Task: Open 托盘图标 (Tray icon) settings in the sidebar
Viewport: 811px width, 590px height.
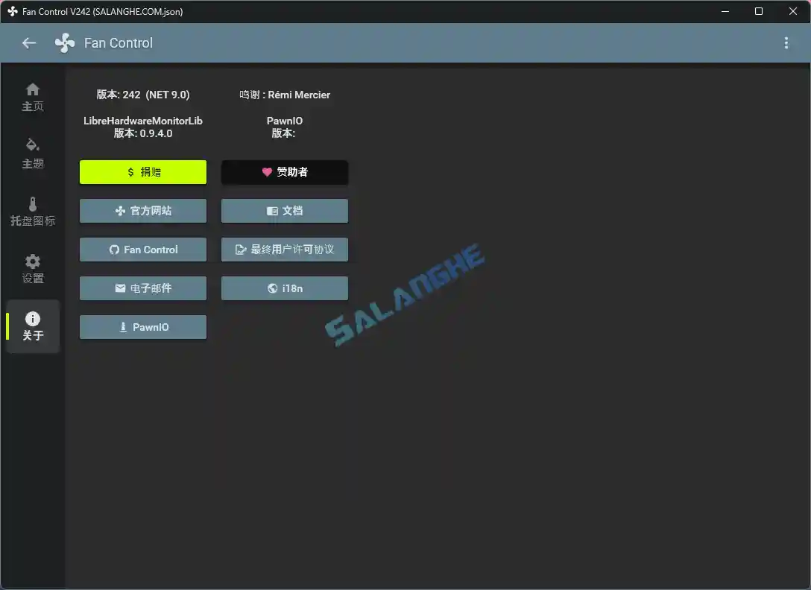Action: [33, 211]
